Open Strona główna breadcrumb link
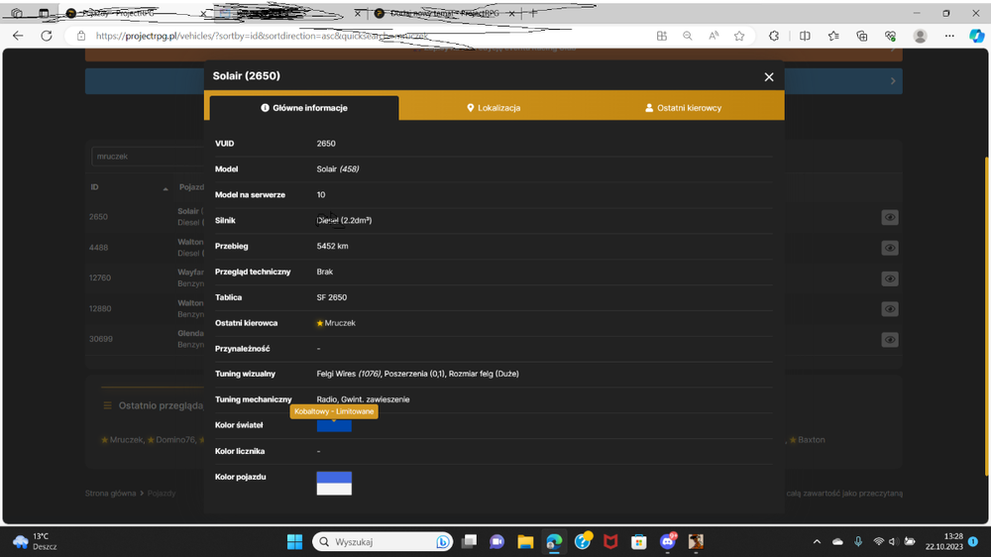 (111, 494)
